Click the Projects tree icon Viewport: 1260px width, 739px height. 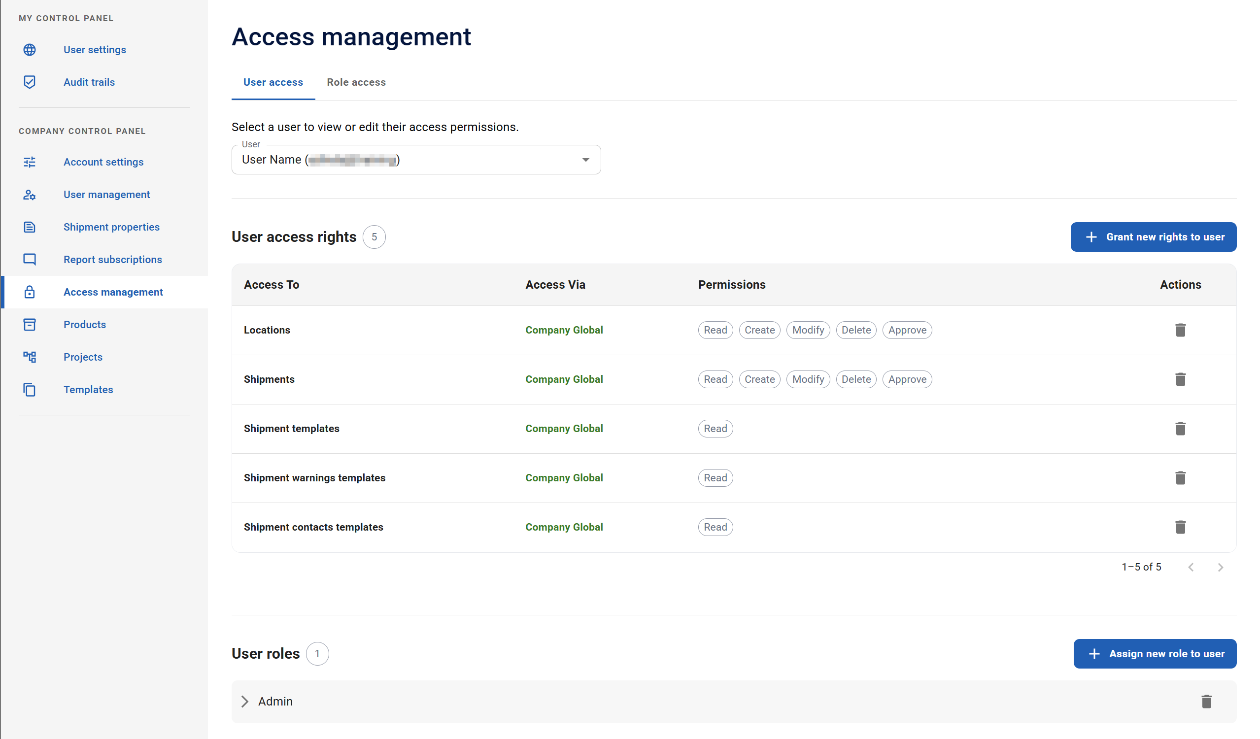pos(30,357)
